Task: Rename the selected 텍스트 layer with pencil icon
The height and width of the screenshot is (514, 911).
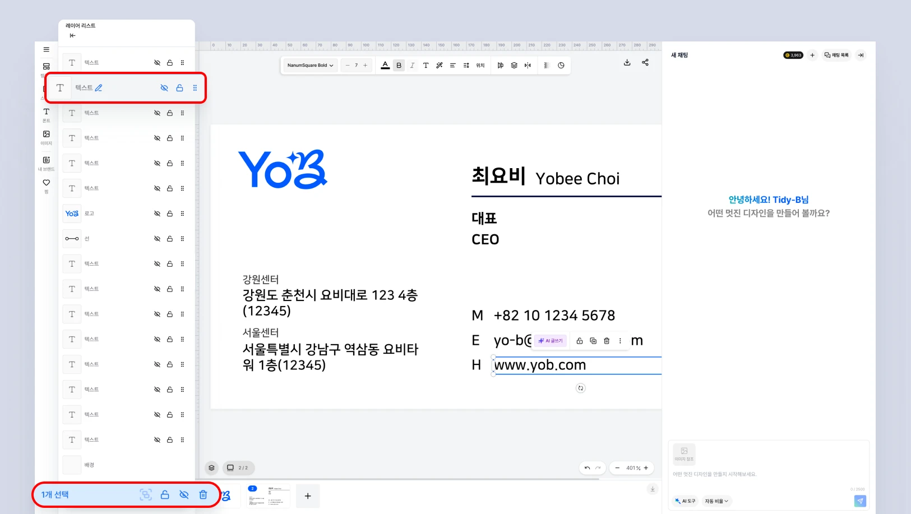Action: point(99,88)
